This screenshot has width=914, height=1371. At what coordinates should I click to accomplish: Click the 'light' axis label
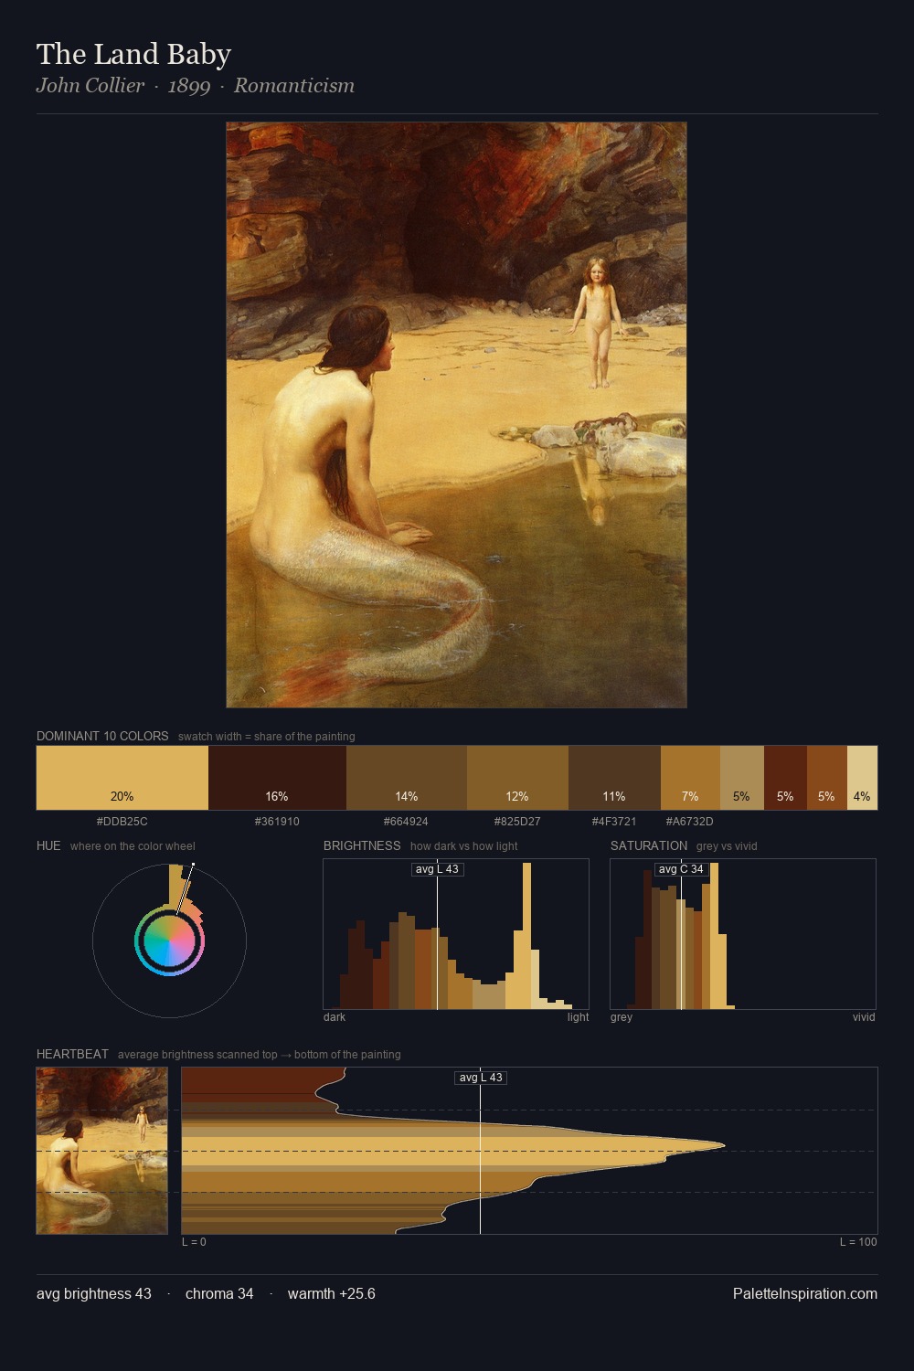(579, 1017)
